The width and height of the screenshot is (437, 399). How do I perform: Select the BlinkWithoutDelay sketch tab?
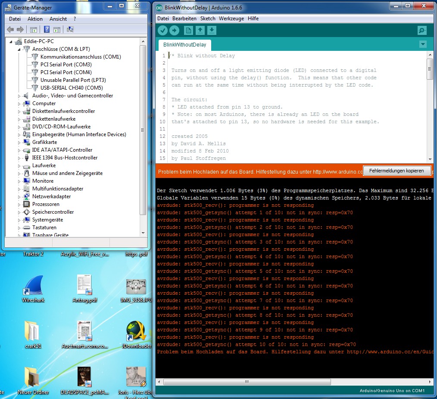coord(185,45)
